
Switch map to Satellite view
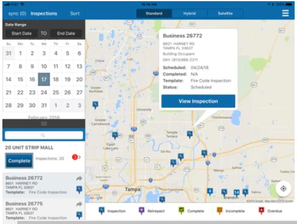225,13
